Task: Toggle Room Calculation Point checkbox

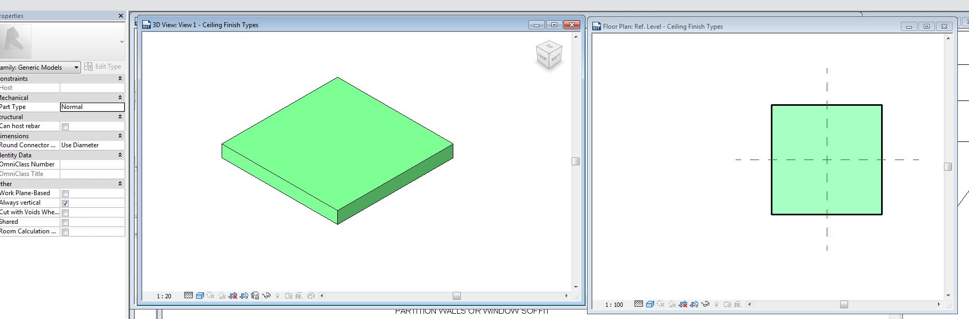Action: [65, 232]
